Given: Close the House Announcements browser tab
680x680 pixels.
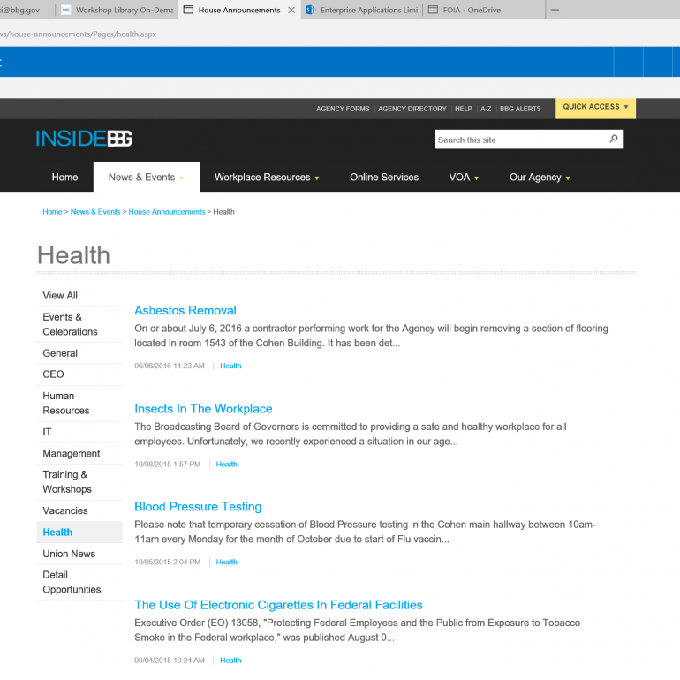Looking at the screenshot, I should coord(291,11).
